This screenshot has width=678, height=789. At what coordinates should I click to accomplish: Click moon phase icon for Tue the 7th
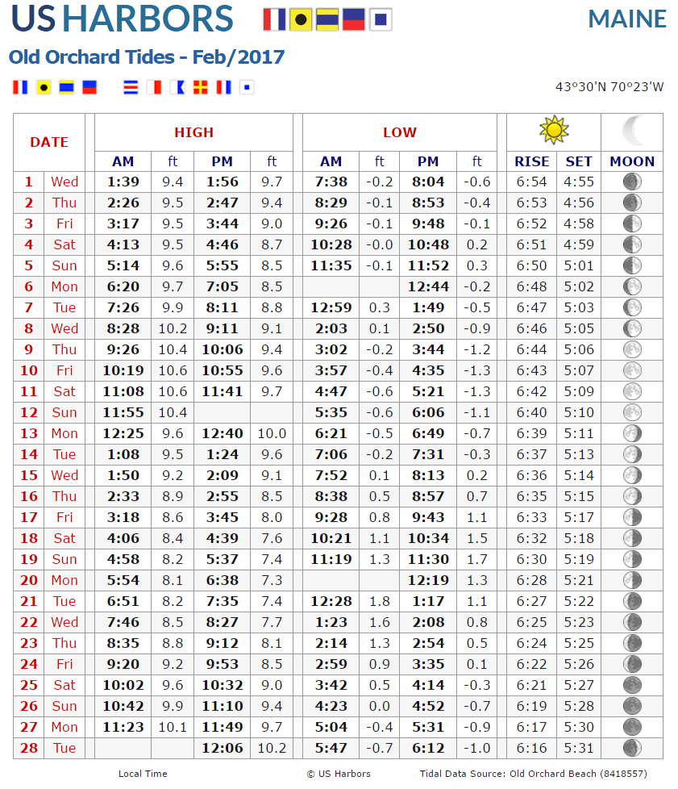coord(632,307)
